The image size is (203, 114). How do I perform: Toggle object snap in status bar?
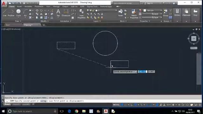pyautogui.click(x=151, y=105)
